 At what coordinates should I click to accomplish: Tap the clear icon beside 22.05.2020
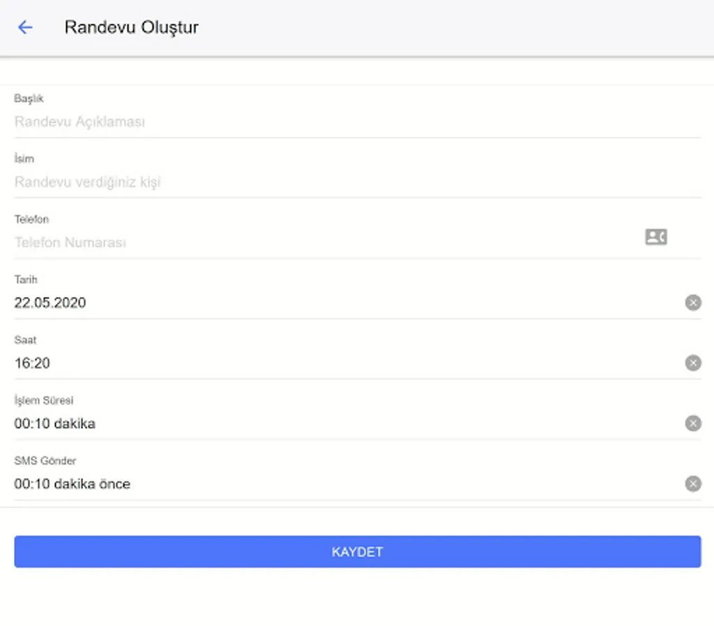693,303
